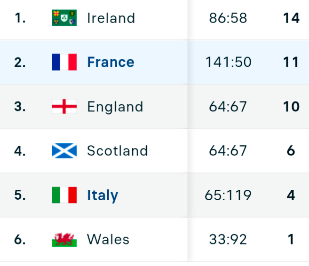Click the England St George's cross flag
The width and height of the screenshot is (309, 266).
coord(64,106)
